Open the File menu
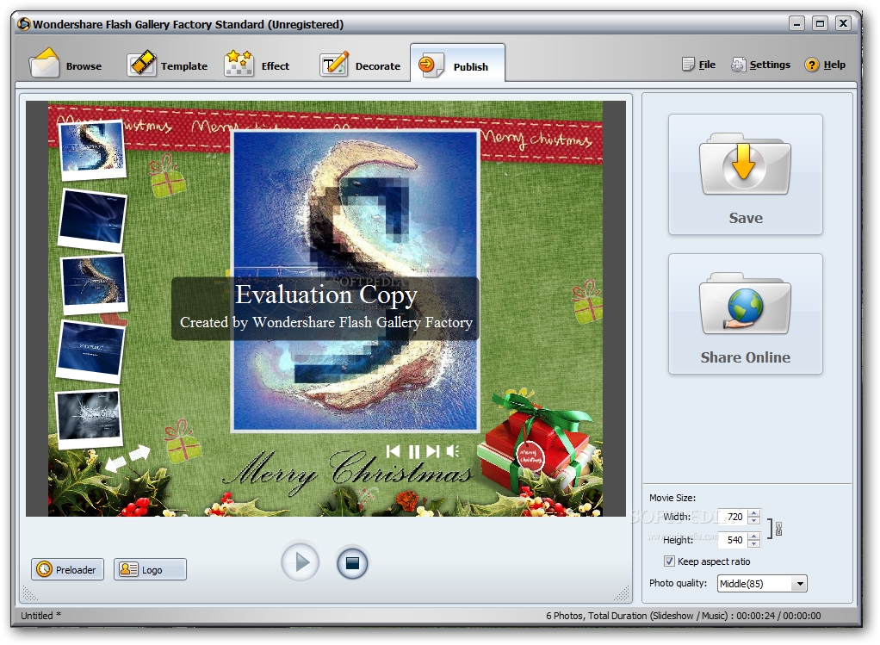The image size is (880, 645). tap(698, 65)
